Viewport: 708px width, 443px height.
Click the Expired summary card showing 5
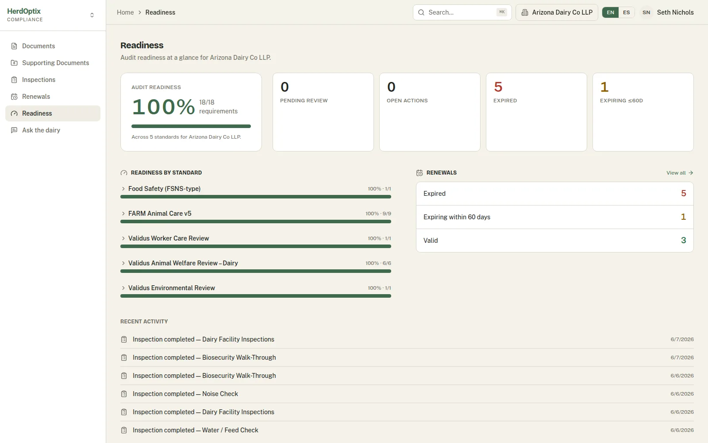click(x=536, y=112)
